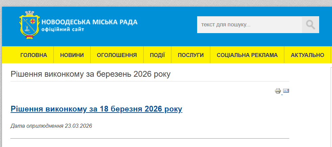
Task: Send page by email via envelope icon
Action: pos(286,91)
